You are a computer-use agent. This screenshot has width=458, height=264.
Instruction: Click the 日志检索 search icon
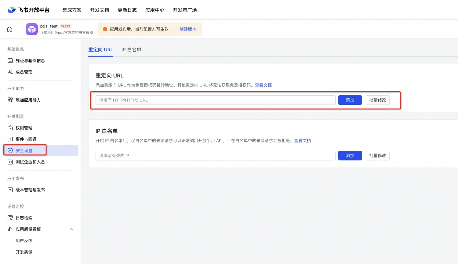click(10, 218)
